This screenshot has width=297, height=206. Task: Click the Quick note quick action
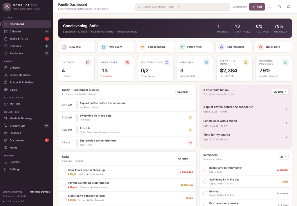point(273,47)
